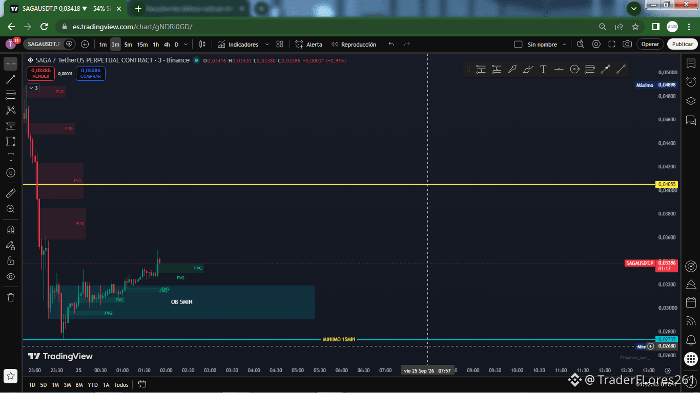The image size is (700, 393).
Task: Open the Indicadores dropdown arrow
Action: [267, 45]
